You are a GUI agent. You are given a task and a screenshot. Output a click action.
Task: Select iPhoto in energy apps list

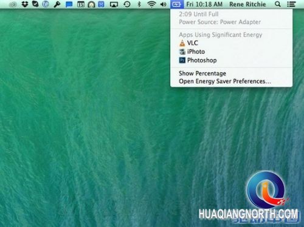[x=231, y=52]
